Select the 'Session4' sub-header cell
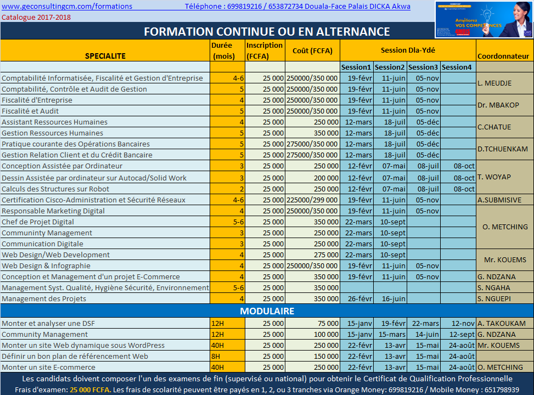The height and width of the screenshot is (395, 534). coord(458,67)
